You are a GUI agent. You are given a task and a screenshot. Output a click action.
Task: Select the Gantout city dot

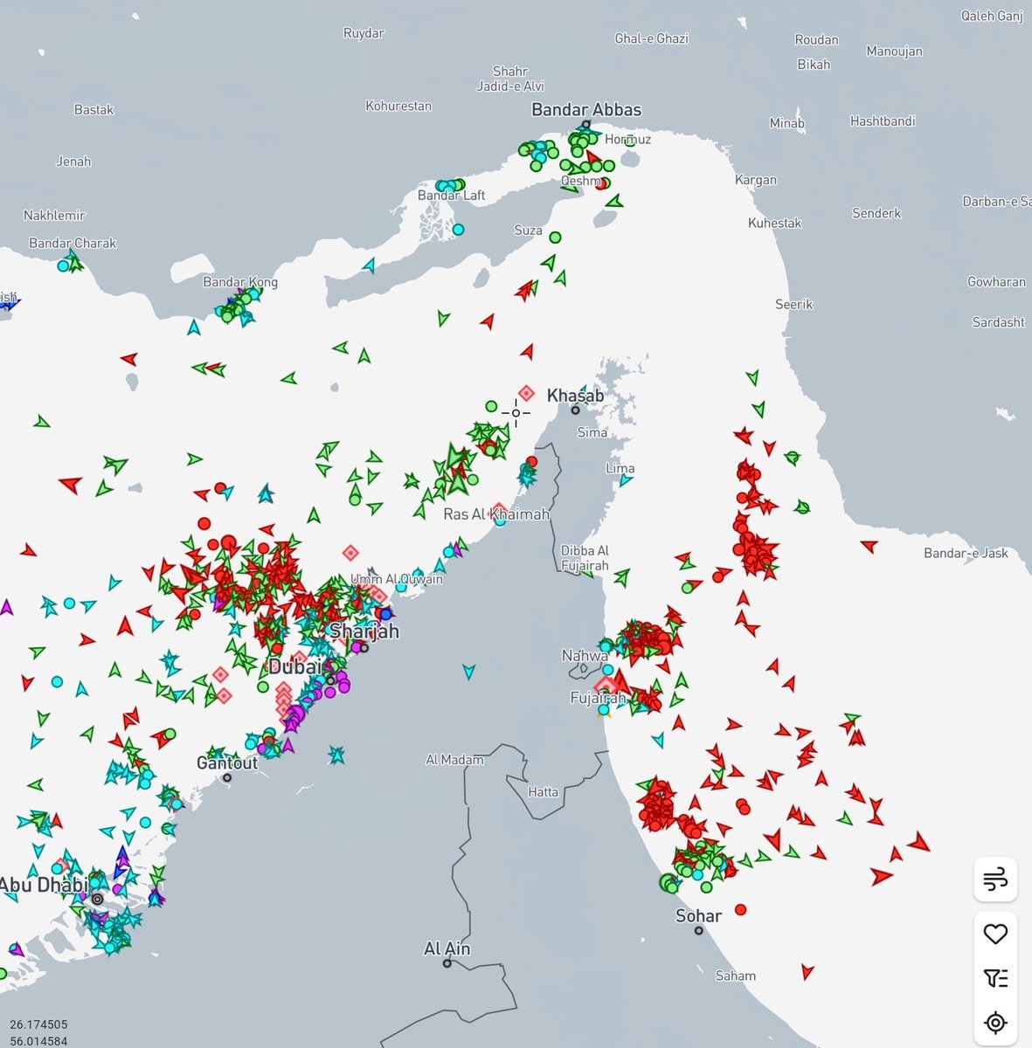[227, 777]
